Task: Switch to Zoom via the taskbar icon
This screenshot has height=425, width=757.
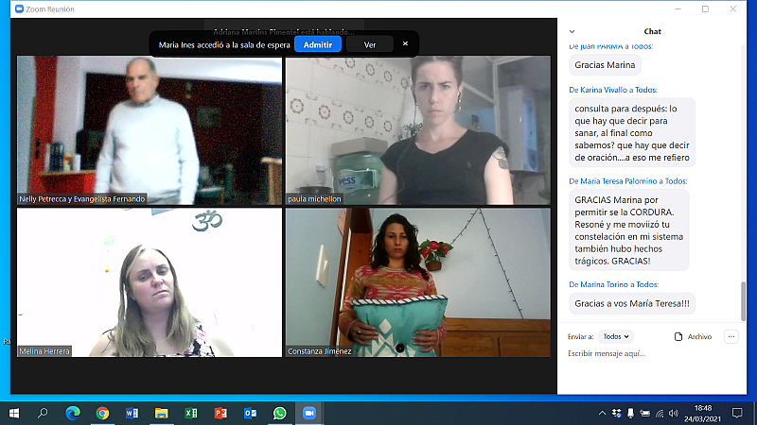Action: pos(308,413)
